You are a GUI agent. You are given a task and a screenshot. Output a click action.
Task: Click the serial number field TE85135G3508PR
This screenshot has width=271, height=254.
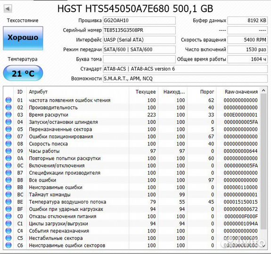pyautogui.click(x=140, y=30)
